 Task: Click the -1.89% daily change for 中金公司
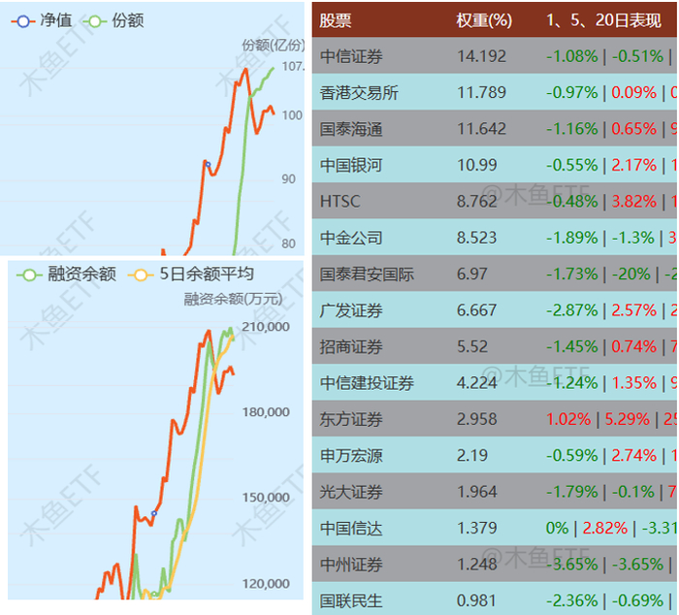(x=572, y=238)
